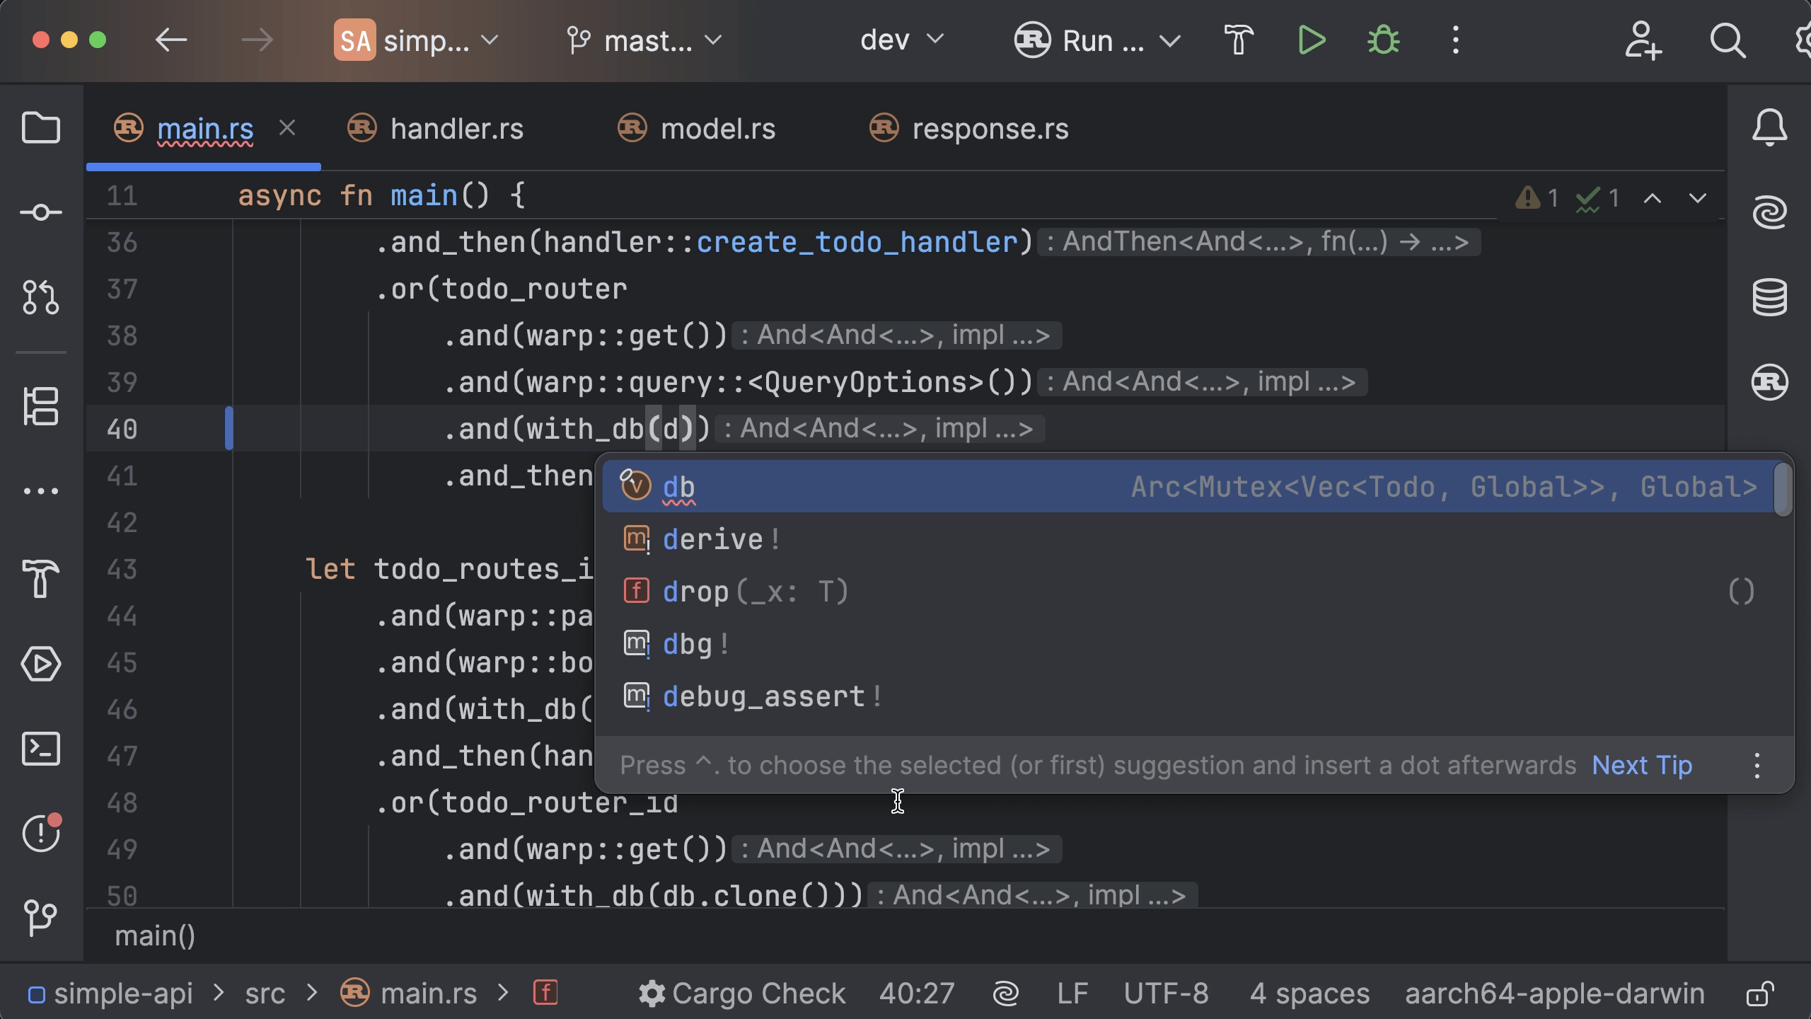
Task: Open the Commit tool window
Action: (x=40, y=212)
